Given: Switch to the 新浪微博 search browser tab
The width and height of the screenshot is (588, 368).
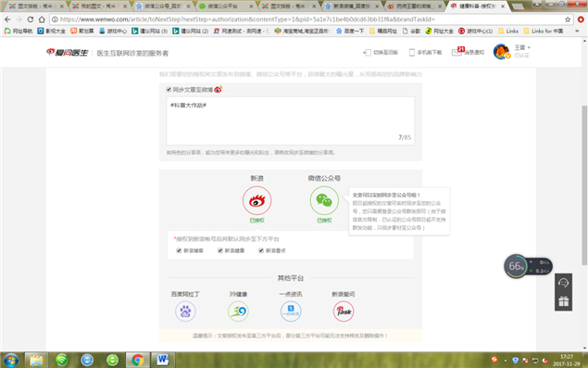Looking at the screenshot, I should pos(352,6).
